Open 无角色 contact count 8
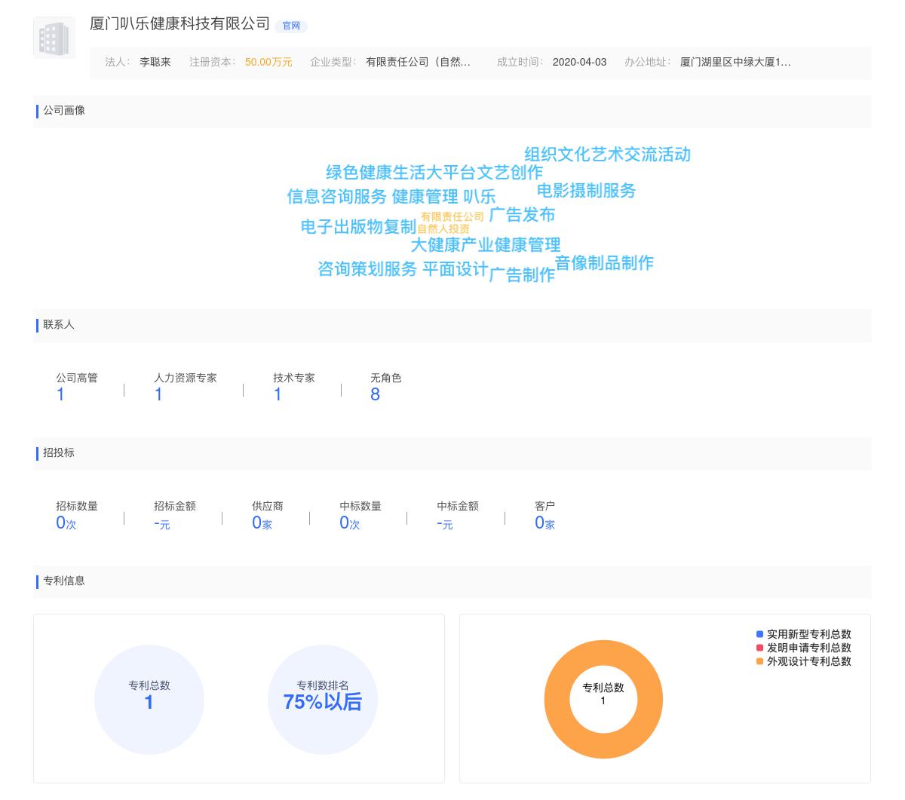The height and width of the screenshot is (800, 905). 375,394
